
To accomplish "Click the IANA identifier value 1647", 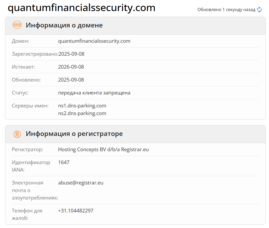I will coord(64,162).
